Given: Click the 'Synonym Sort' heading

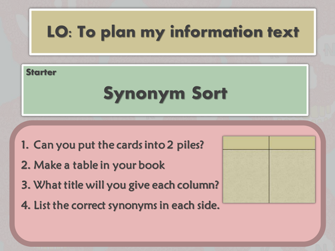Looking at the screenshot, I should click(x=165, y=93).
